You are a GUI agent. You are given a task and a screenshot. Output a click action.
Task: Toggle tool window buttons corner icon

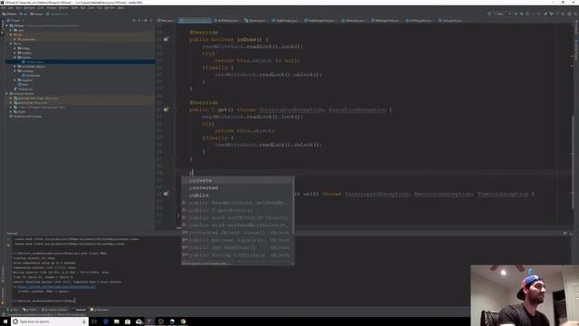pos(3,315)
